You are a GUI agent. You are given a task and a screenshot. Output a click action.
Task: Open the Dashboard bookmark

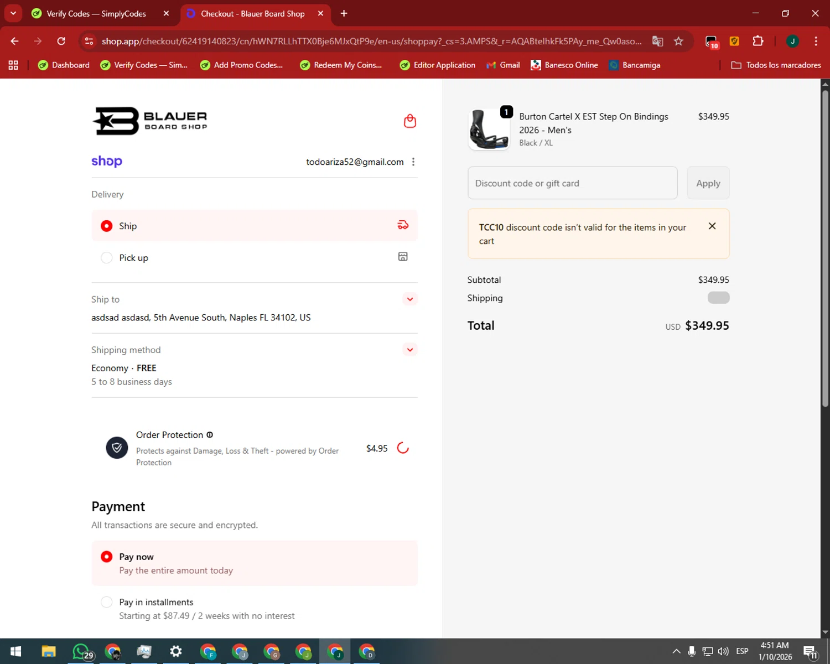click(64, 65)
